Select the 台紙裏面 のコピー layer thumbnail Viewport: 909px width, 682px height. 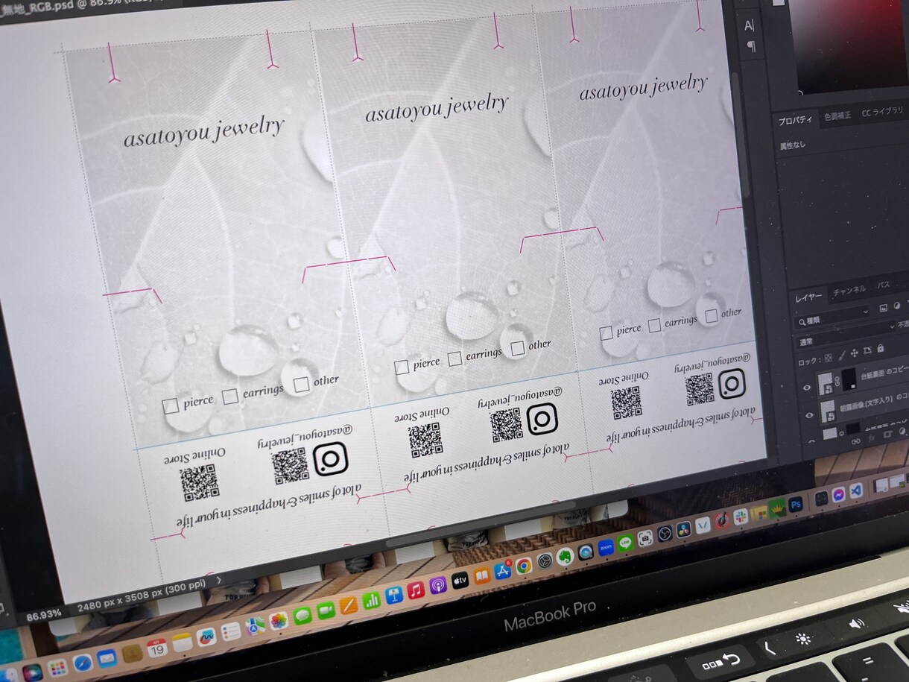tap(826, 384)
